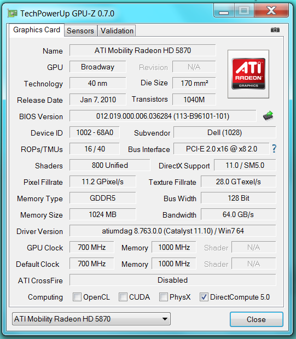Click GPU Clock row Memory 1000 MHz
The height and width of the screenshot is (339, 296).
coord(174,247)
